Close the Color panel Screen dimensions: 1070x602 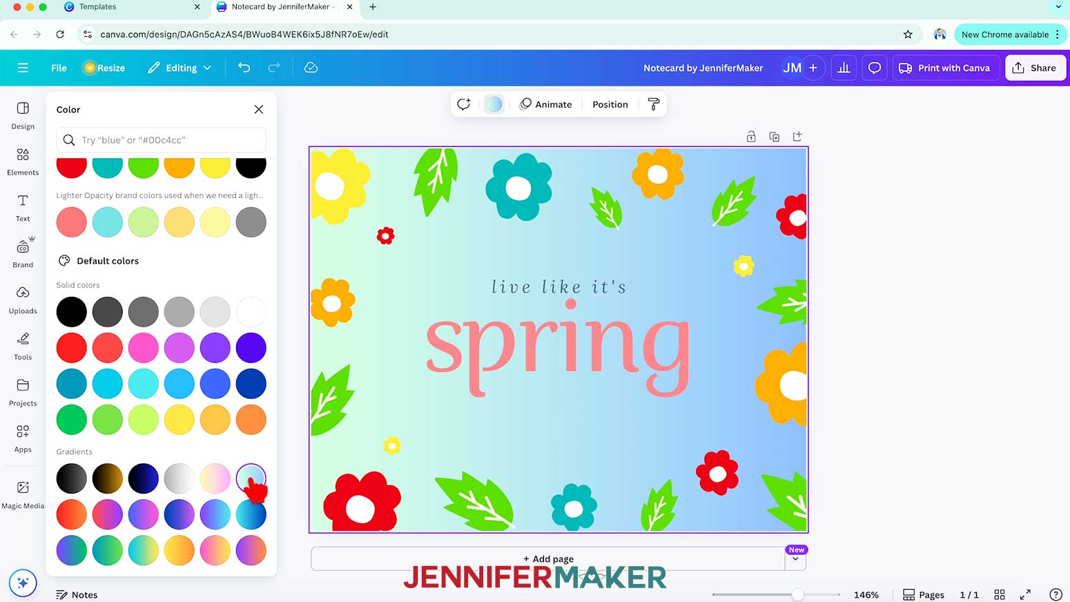tap(259, 109)
